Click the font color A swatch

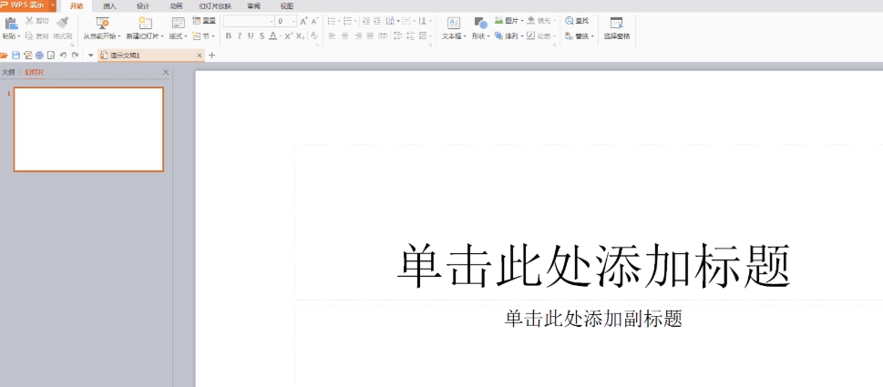click(x=272, y=36)
